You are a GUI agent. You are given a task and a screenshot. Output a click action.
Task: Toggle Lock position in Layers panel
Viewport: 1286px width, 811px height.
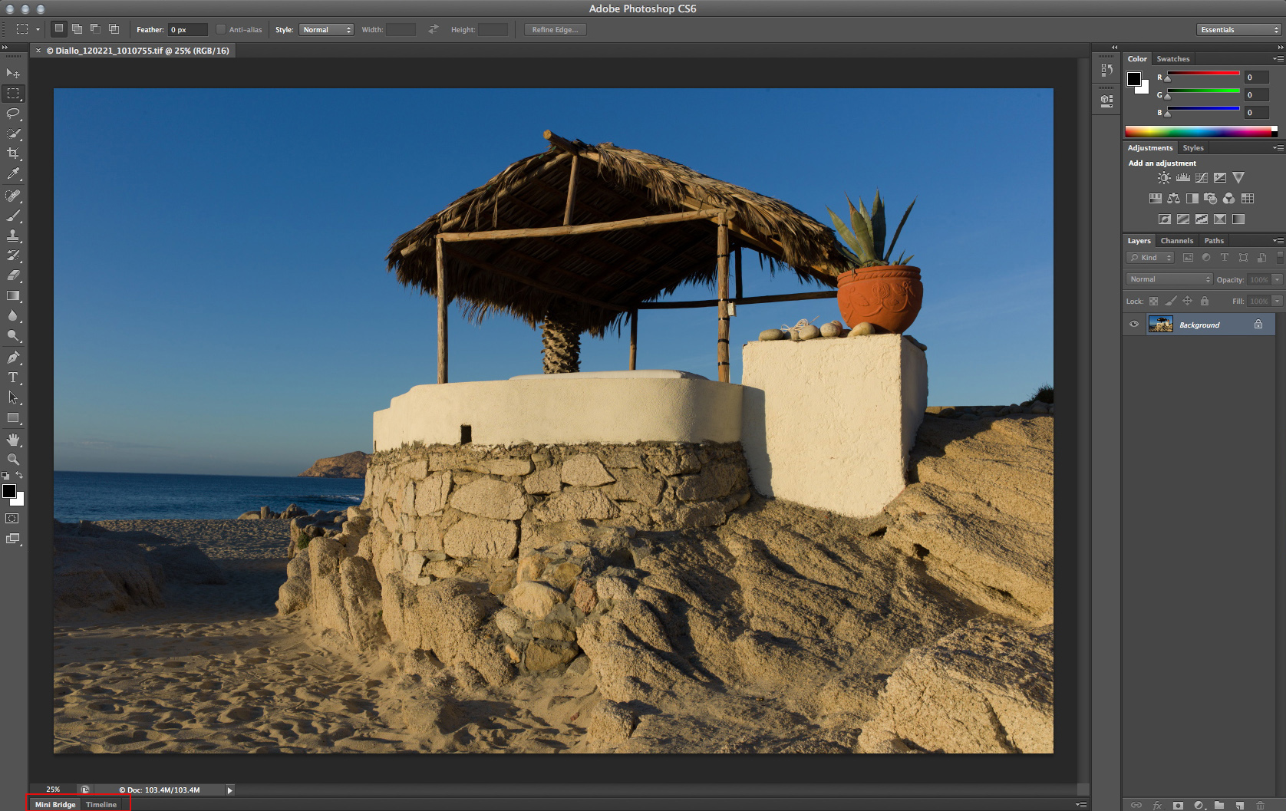pos(1188,302)
